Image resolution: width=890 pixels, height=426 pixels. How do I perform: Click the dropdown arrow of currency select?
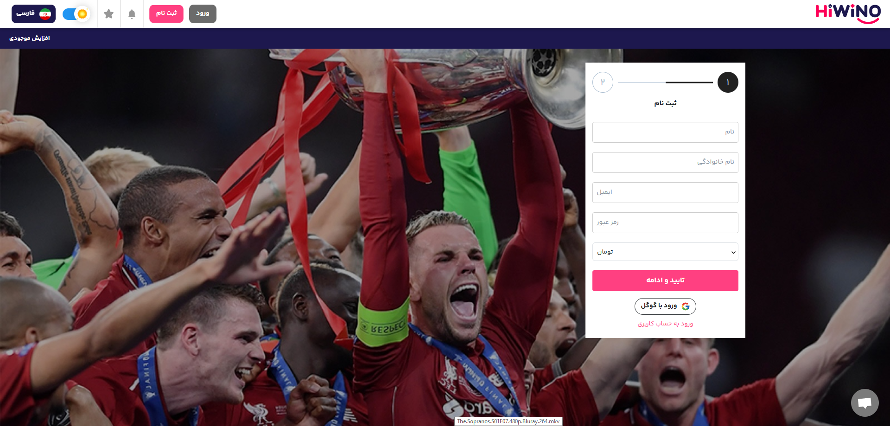tap(733, 252)
